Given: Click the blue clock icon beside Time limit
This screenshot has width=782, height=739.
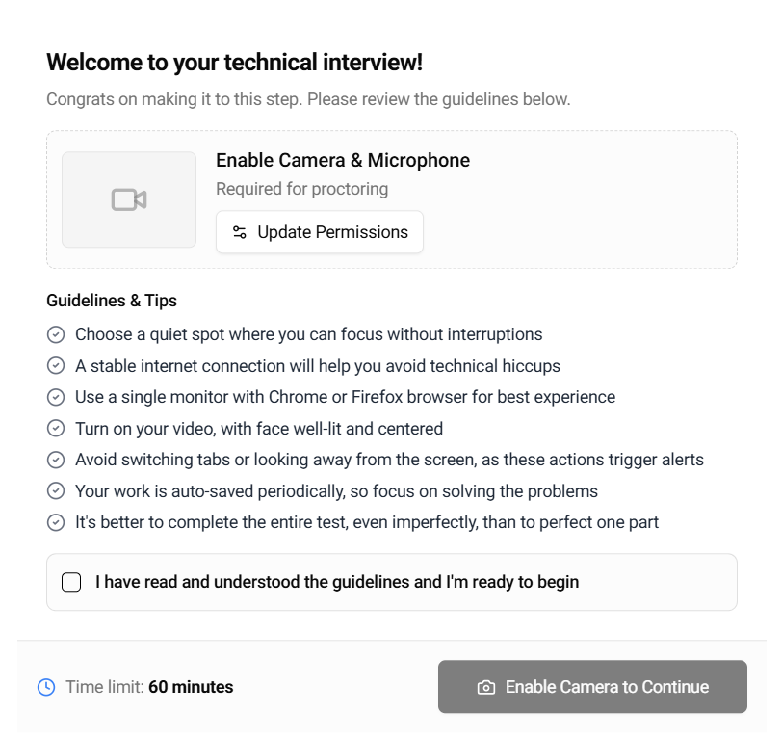Looking at the screenshot, I should tap(46, 687).
